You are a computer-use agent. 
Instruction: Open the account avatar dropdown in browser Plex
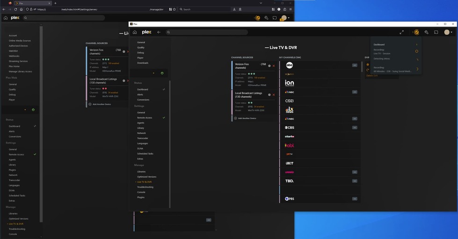(x=284, y=18)
